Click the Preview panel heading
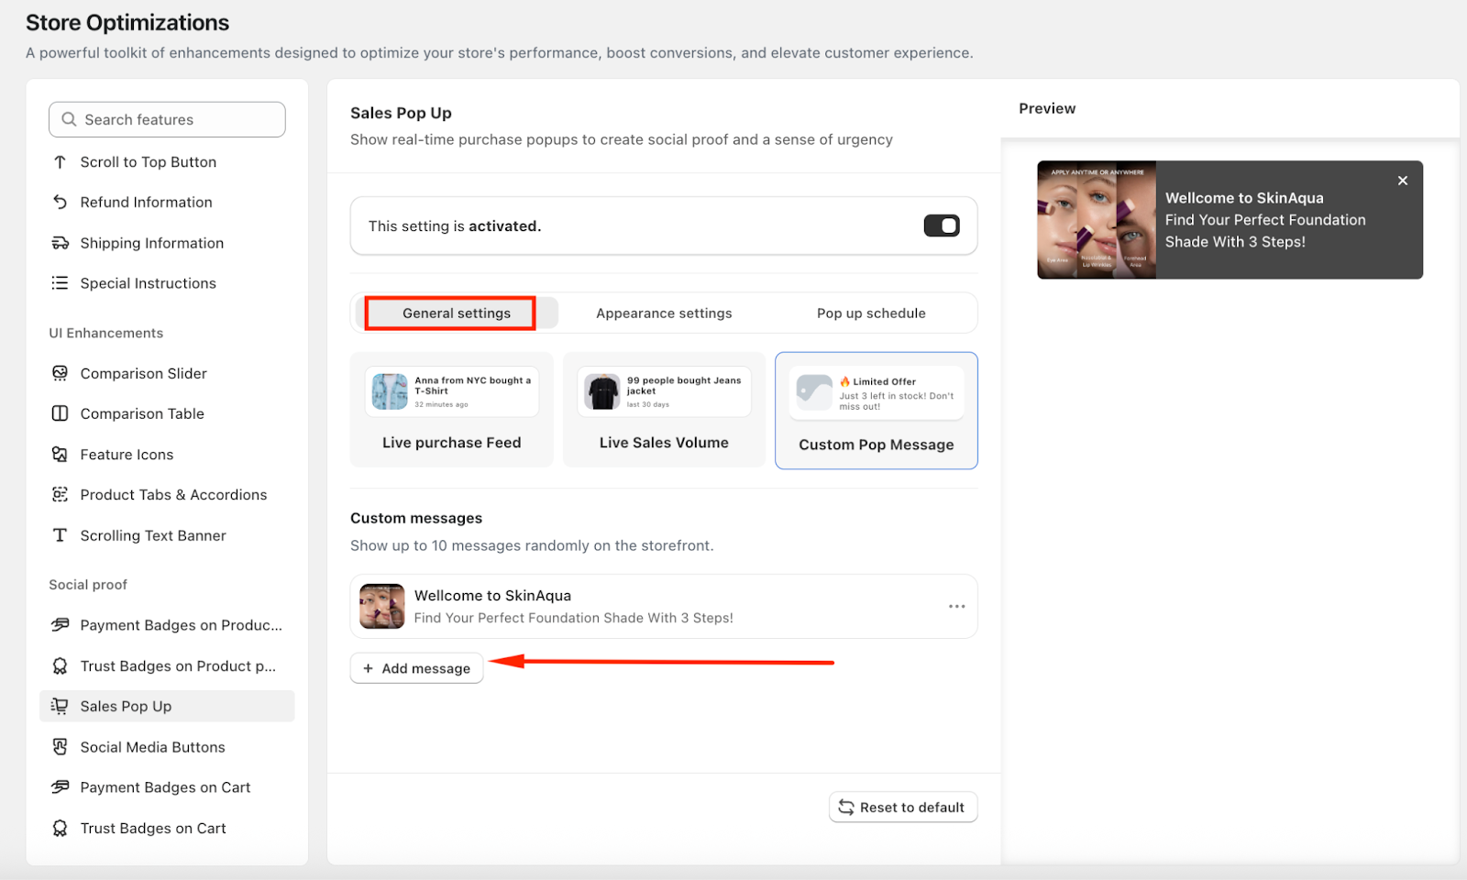The width and height of the screenshot is (1467, 880). 1047,108
